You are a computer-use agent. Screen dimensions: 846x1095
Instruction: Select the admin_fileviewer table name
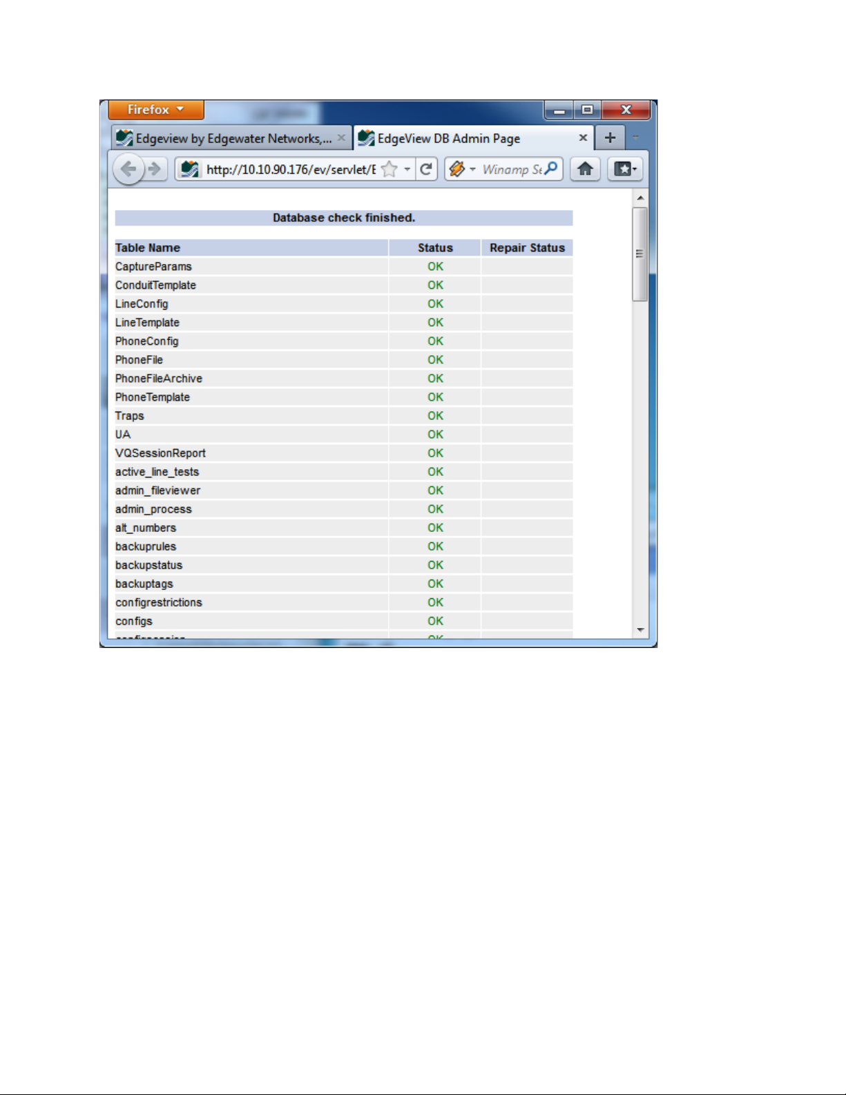click(157, 491)
